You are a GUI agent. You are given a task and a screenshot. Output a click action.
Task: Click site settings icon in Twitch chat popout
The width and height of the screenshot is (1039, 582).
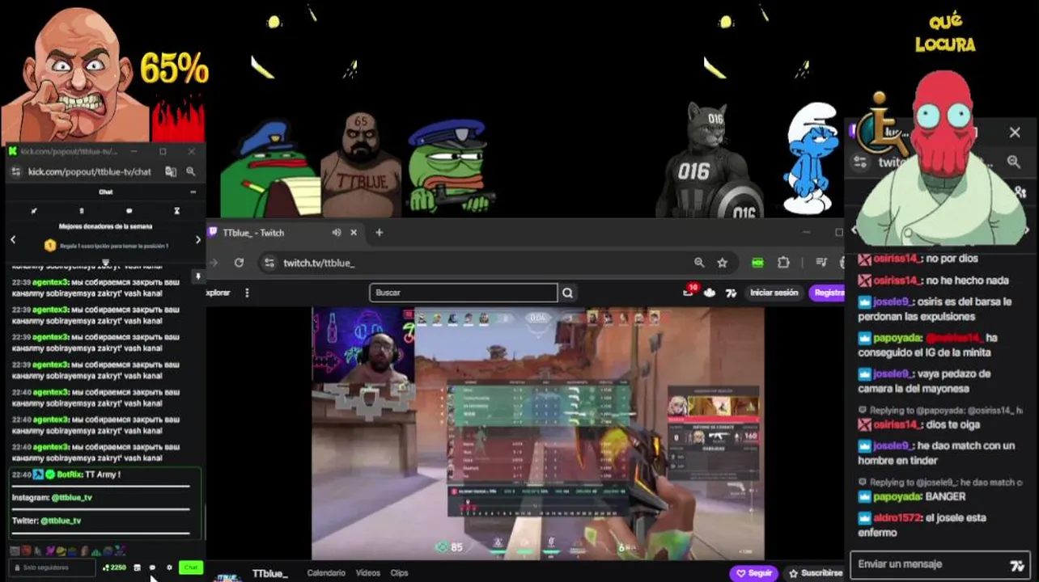click(860, 162)
